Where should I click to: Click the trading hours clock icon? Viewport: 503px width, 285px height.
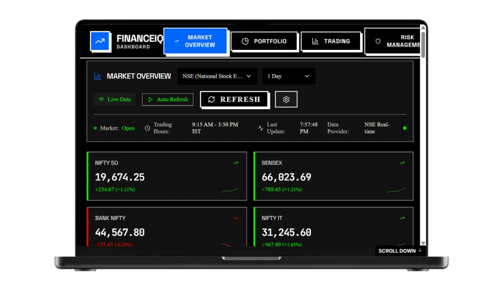coord(147,128)
